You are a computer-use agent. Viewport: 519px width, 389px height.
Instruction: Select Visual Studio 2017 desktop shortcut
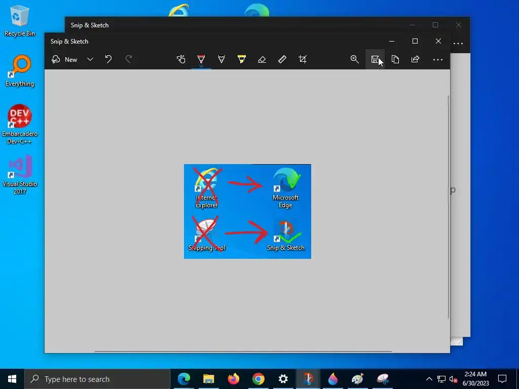click(x=20, y=174)
